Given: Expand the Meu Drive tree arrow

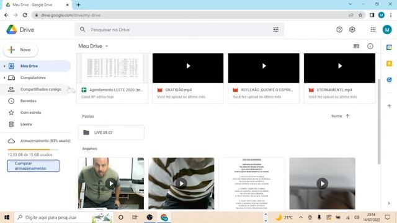Looking at the screenshot, I should pyautogui.click(x=4, y=66).
